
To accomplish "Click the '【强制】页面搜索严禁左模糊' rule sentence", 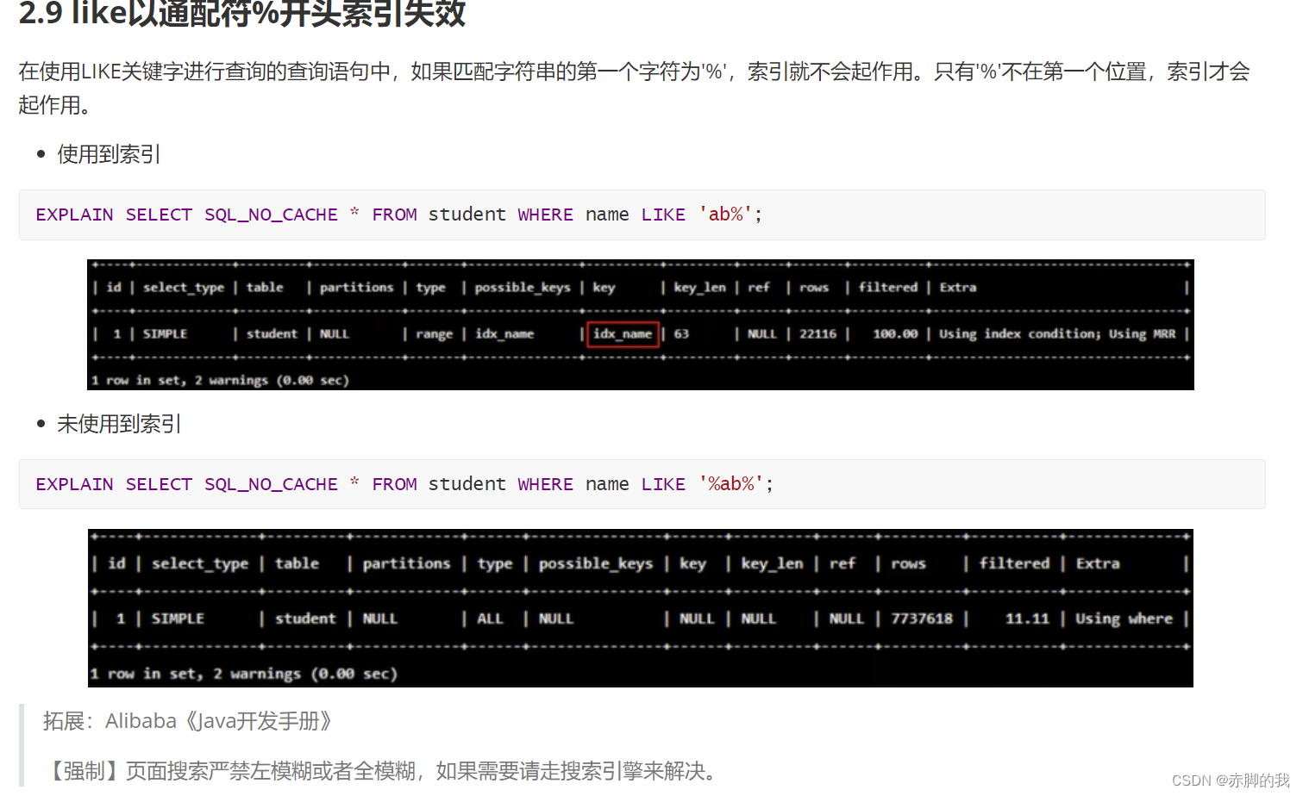I will pos(380,770).
